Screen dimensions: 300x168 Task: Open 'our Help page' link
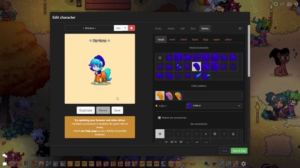coord(89,131)
